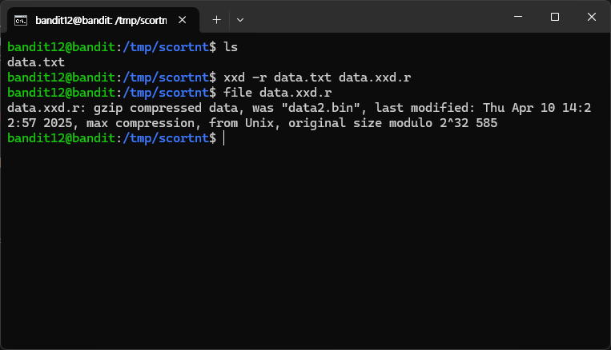This screenshot has width=611, height=350.
Task: Maximize the terminal window
Action: coord(555,17)
